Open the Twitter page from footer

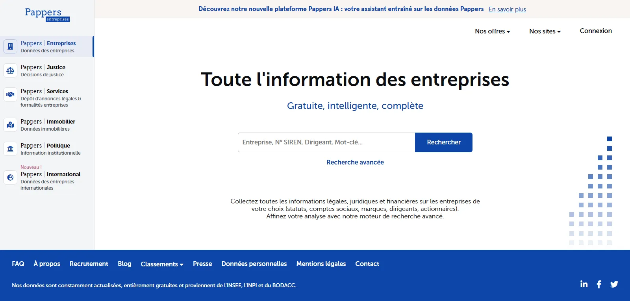point(614,284)
